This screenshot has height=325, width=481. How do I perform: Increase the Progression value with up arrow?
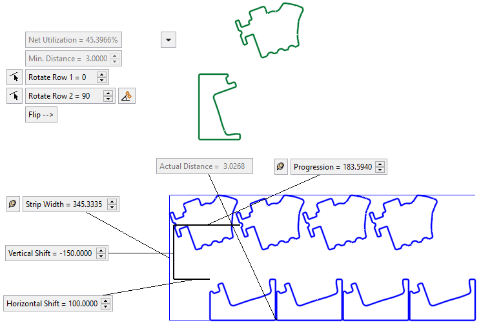coord(380,164)
